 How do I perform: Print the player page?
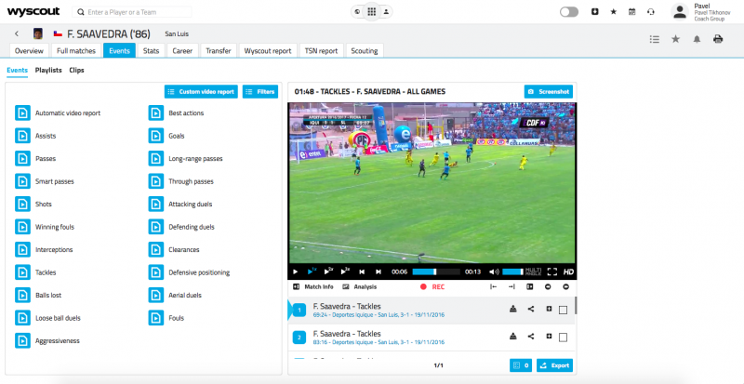point(718,39)
